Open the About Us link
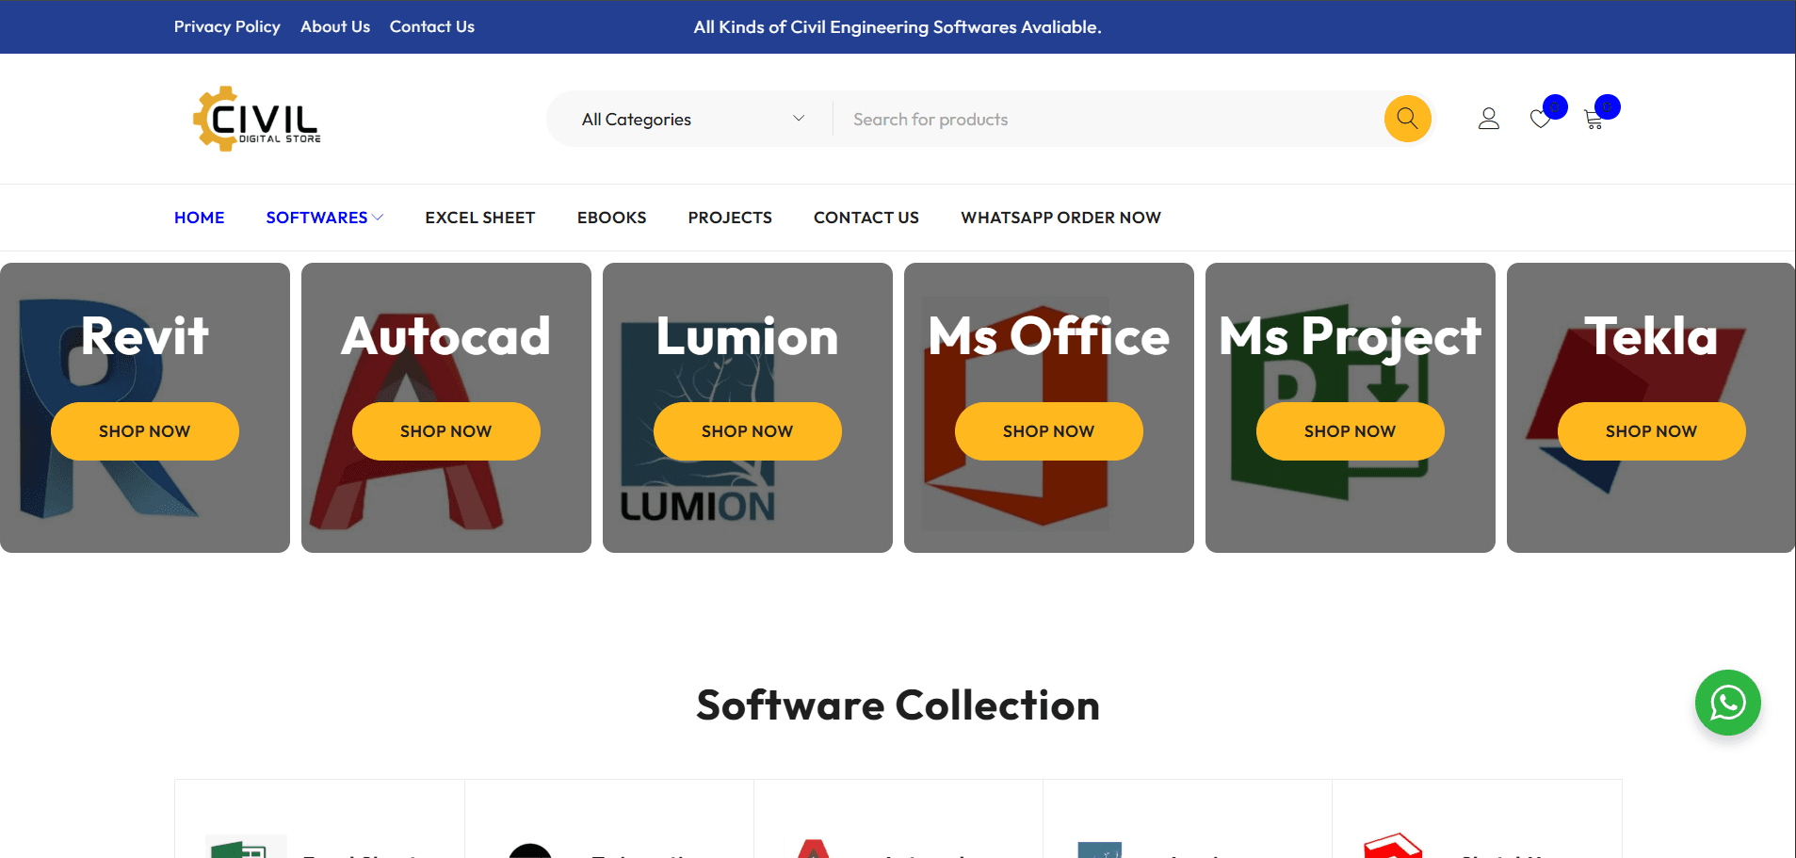This screenshot has width=1796, height=858. tap(335, 26)
